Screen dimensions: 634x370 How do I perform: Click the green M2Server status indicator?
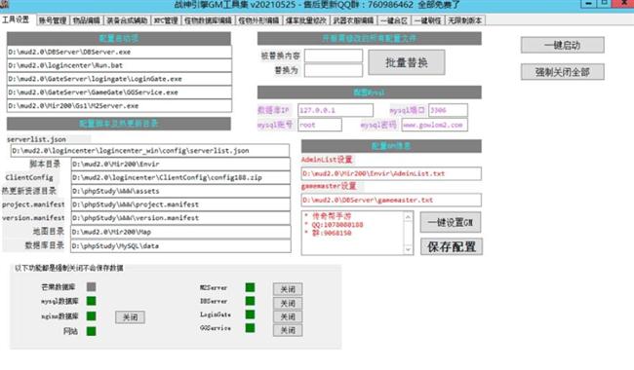pos(250,287)
